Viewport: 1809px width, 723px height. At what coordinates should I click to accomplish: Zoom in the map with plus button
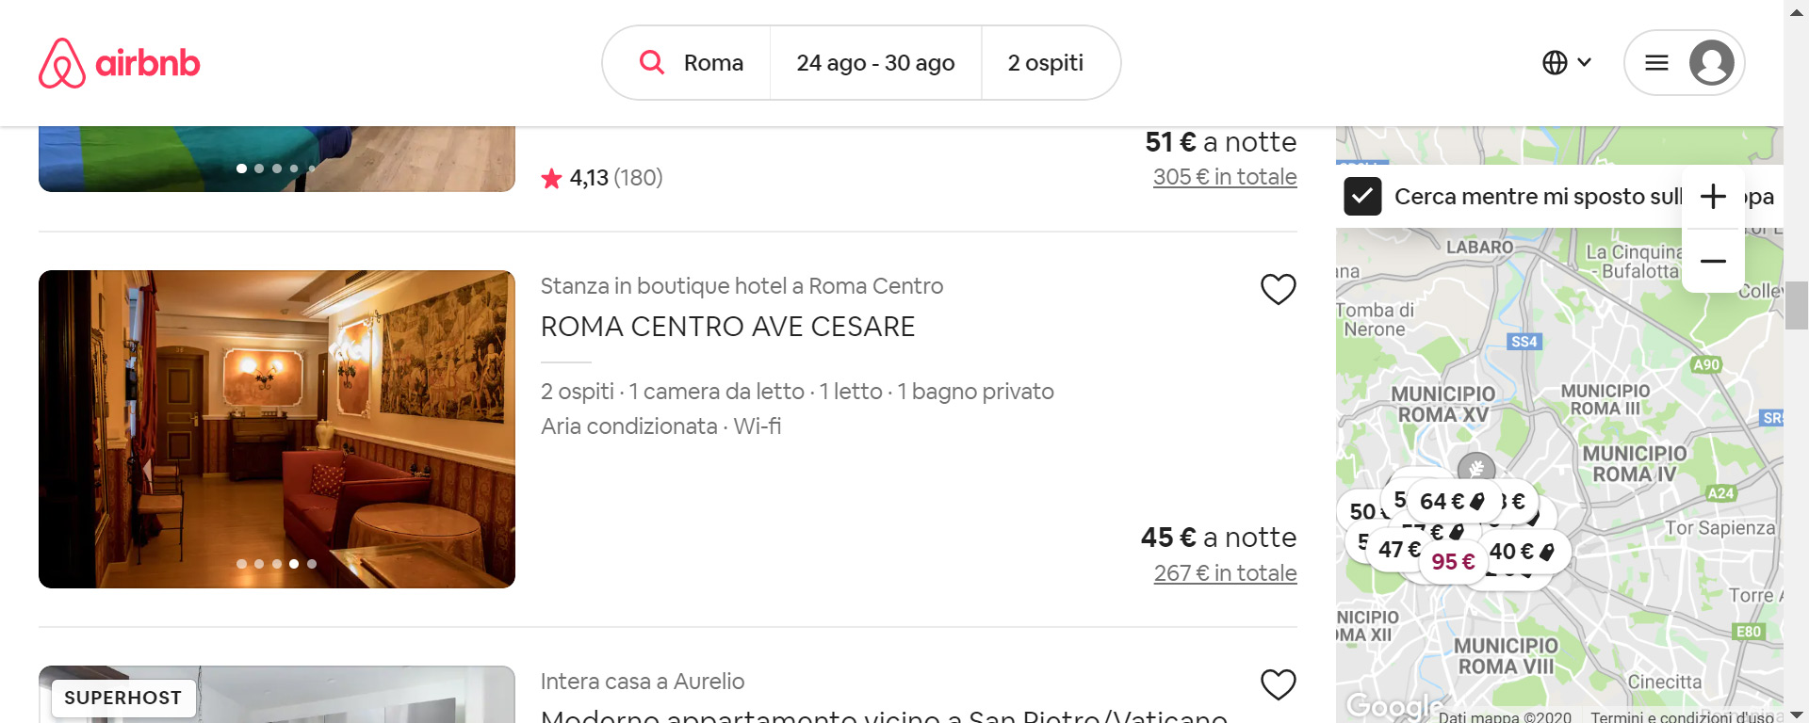point(1713,196)
